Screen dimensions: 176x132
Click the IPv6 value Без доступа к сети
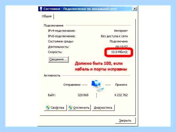pos(114,36)
